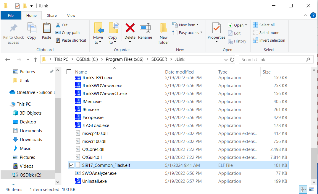Image resolution: width=318 pixels, height=194 pixels.
Task: Sort by the Size column header
Action: tap(267, 72)
